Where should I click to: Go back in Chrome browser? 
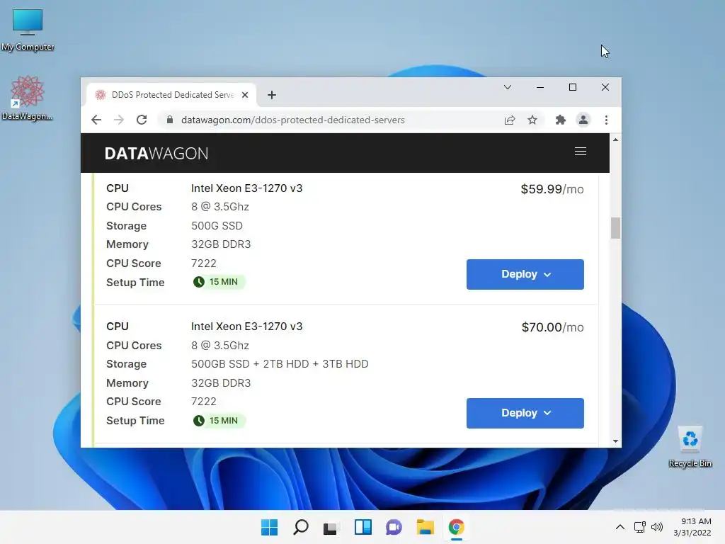[96, 120]
